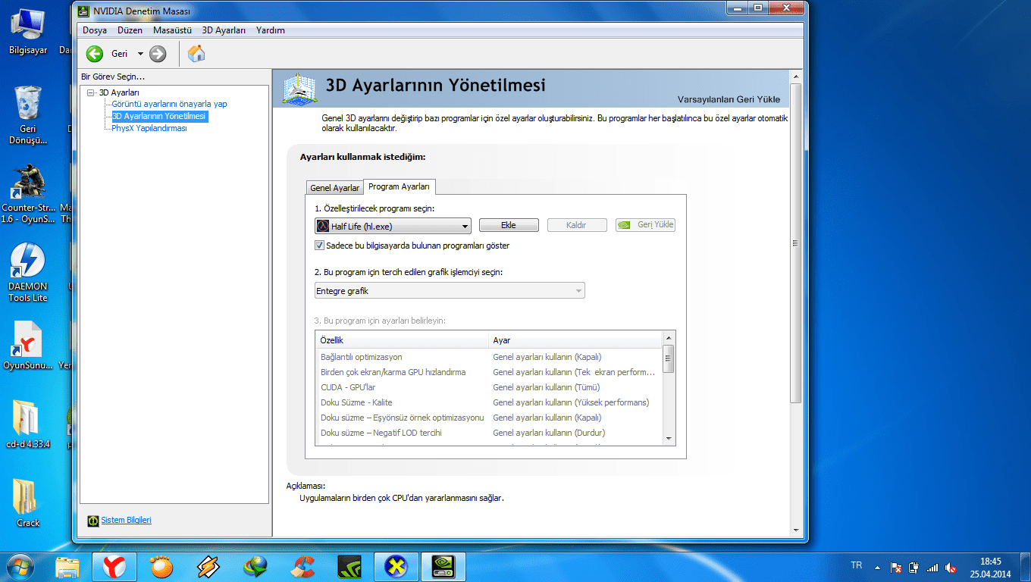Click the TR language indicator
Screen dimensions: 1031x582
click(x=857, y=565)
